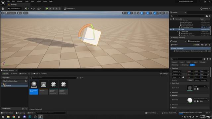Activate the rotate gizmo tool
The width and height of the screenshot is (212, 119).
pyautogui.click(x=129, y=13)
